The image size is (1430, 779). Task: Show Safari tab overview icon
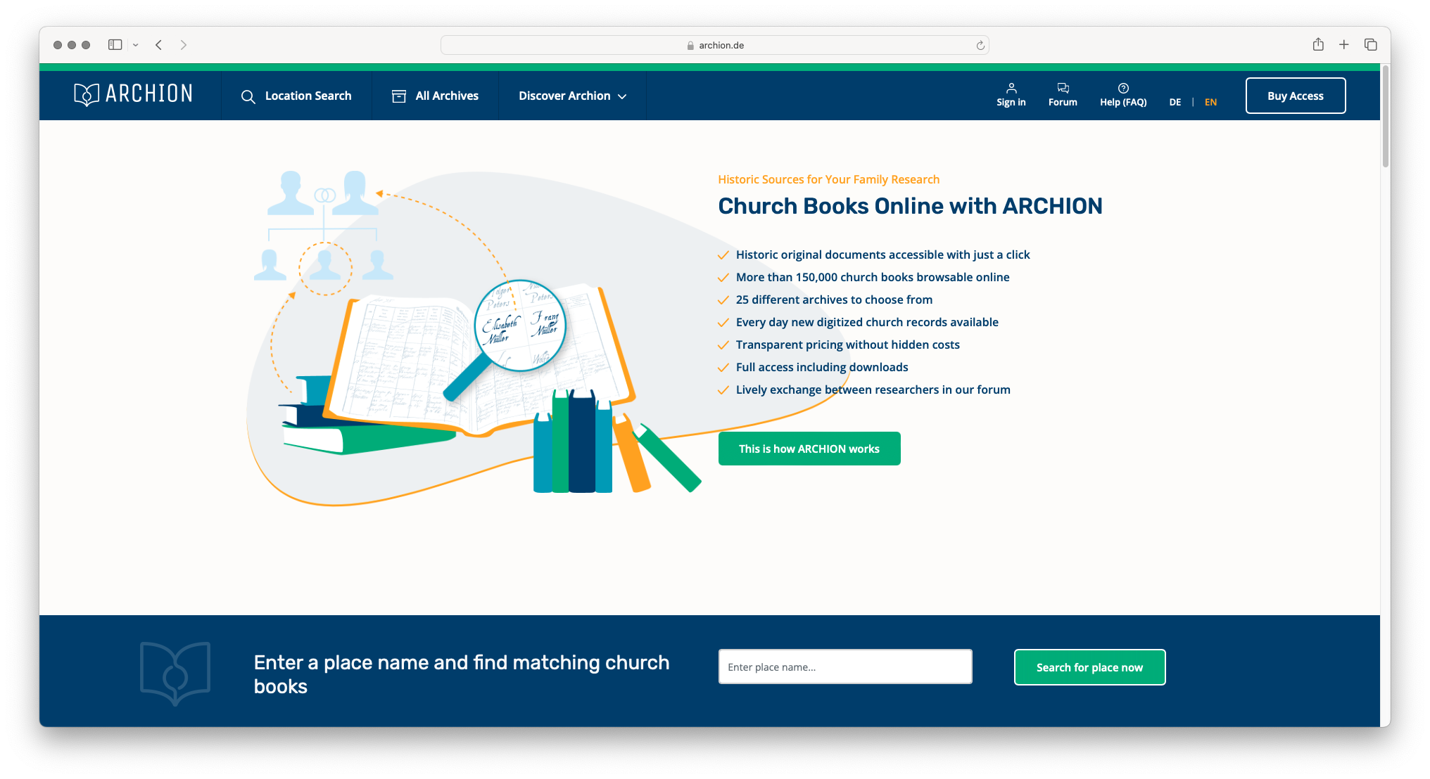[x=1371, y=44]
